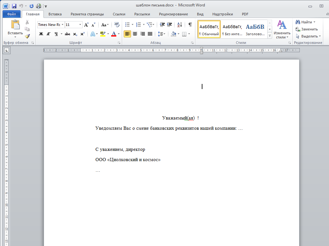Open the Шрифт dialog launcher
This screenshot has height=246, width=329.
119,43
